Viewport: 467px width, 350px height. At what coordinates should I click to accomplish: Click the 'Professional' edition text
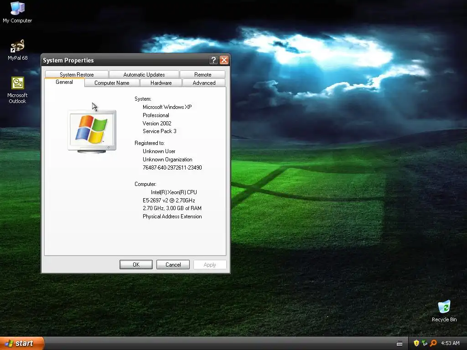[156, 115]
